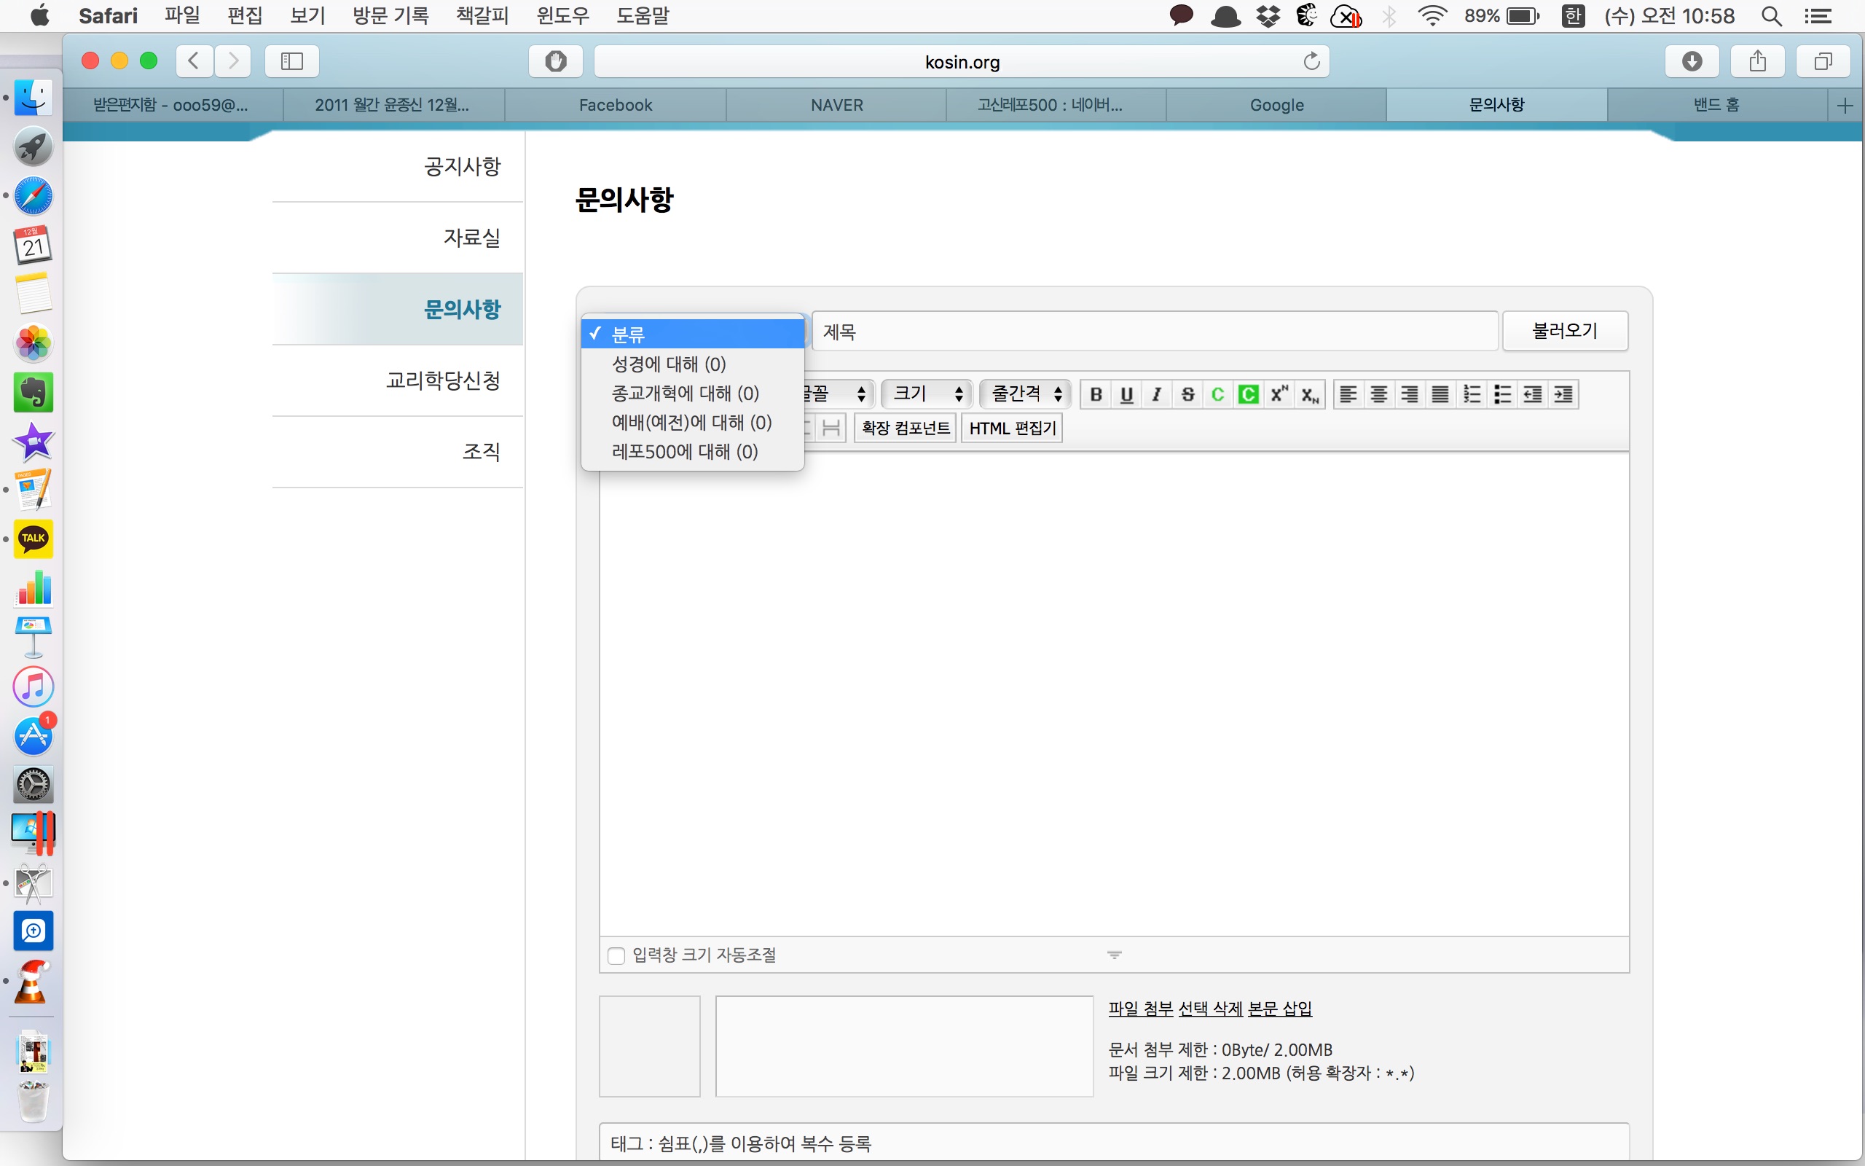The width and height of the screenshot is (1865, 1166).
Task: Insert a numbered list
Action: pos(1471,395)
